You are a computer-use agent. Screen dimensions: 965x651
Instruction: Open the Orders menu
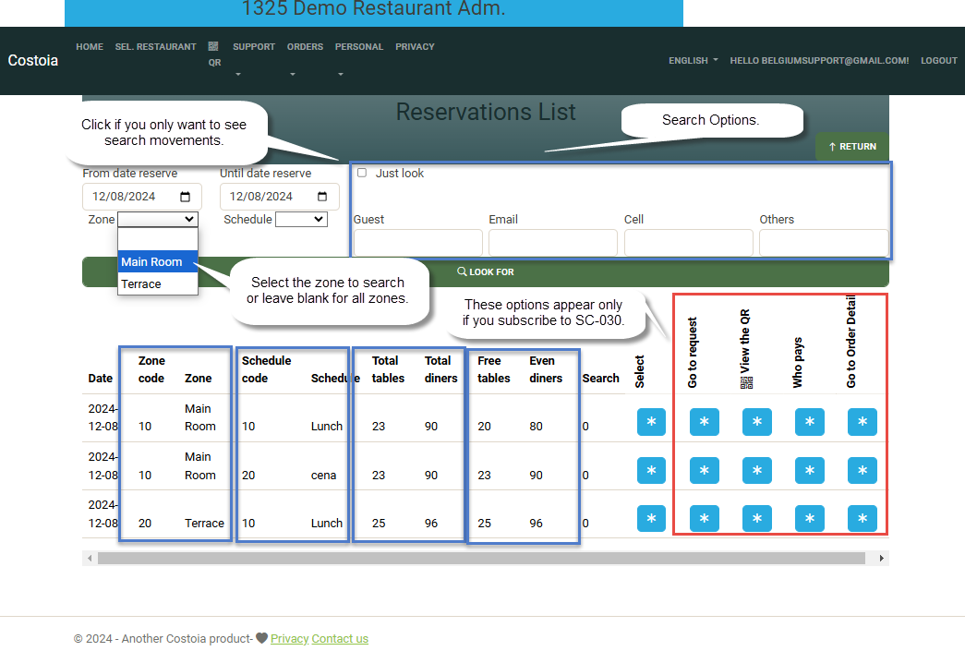[305, 47]
